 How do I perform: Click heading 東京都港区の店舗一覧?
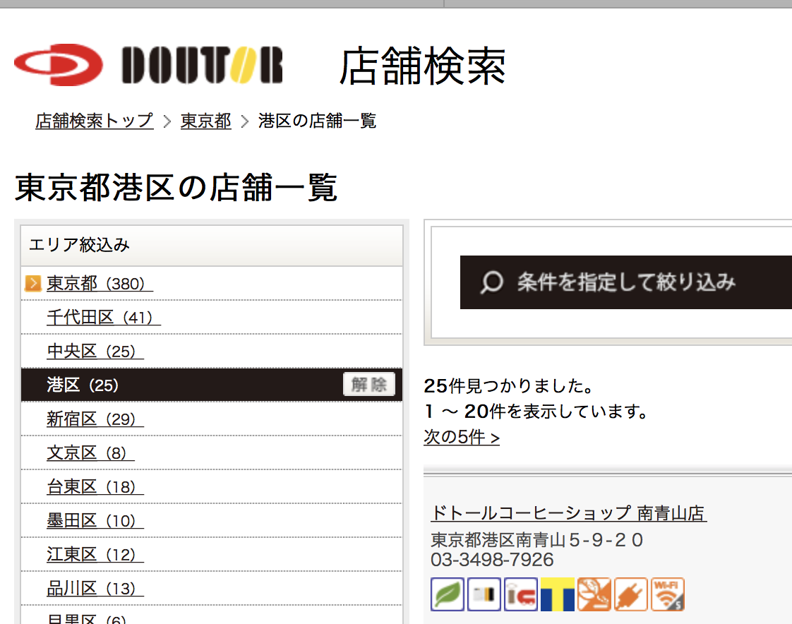(x=176, y=188)
